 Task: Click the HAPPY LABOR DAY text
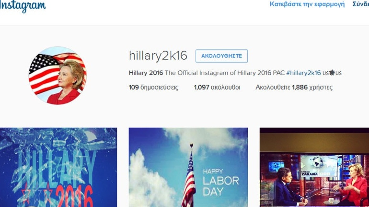pyautogui.click(x=221, y=182)
